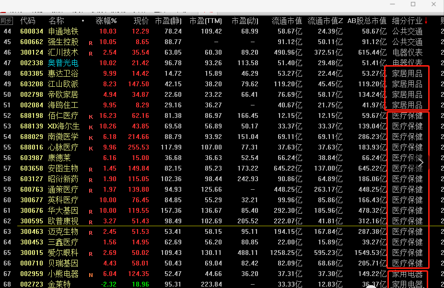Select stock 康德莱
This screenshot has height=288, width=444.
point(59,158)
